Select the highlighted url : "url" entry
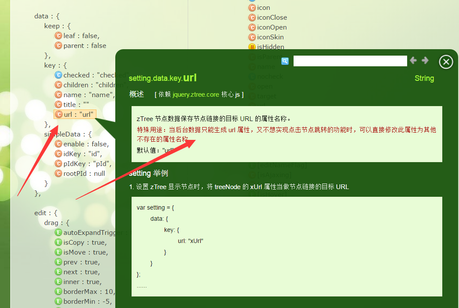 (75, 114)
